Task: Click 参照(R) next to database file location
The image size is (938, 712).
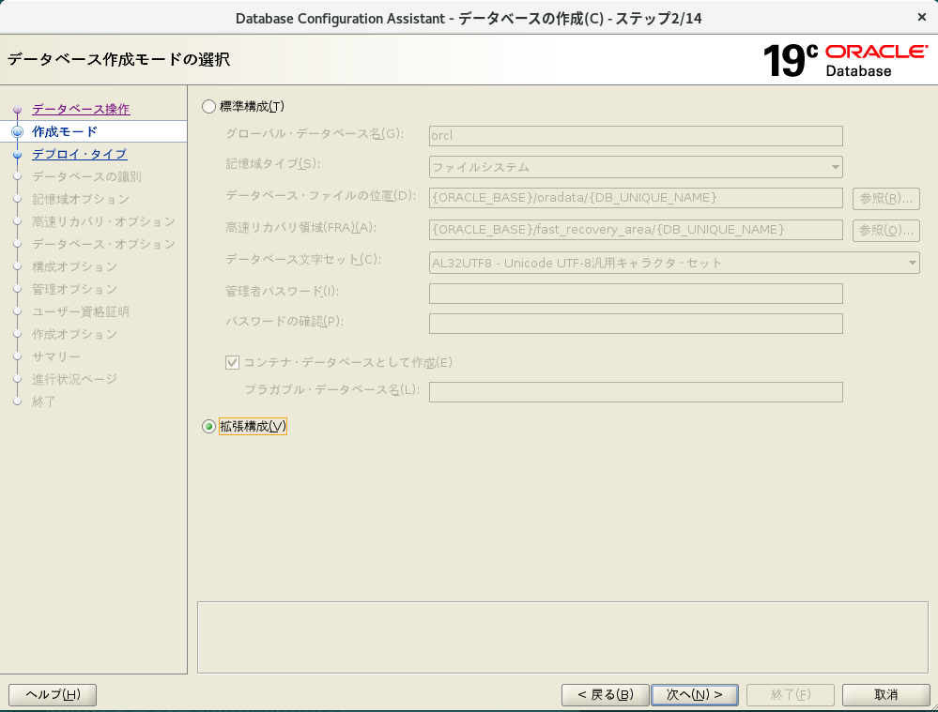Action: click(885, 199)
